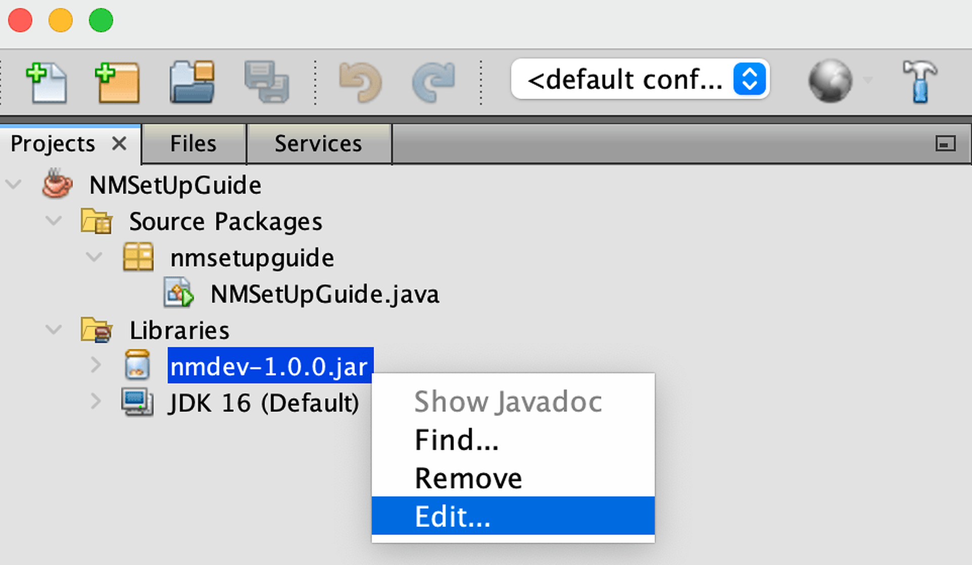Click the coffee cup project icon
The image size is (972, 565).
coord(57,184)
